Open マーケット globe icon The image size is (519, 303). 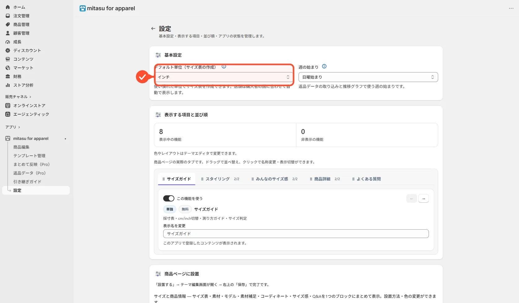[8, 68]
